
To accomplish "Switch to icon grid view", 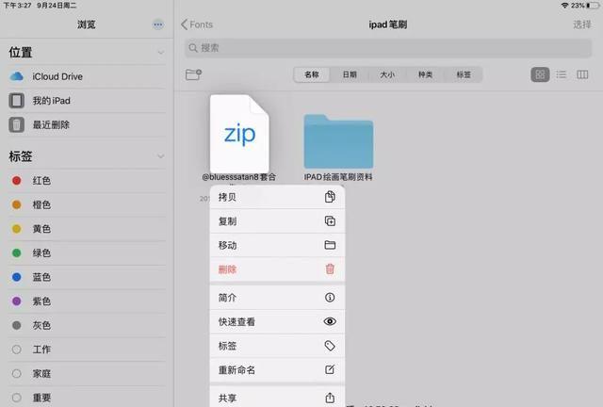I will click(540, 74).
